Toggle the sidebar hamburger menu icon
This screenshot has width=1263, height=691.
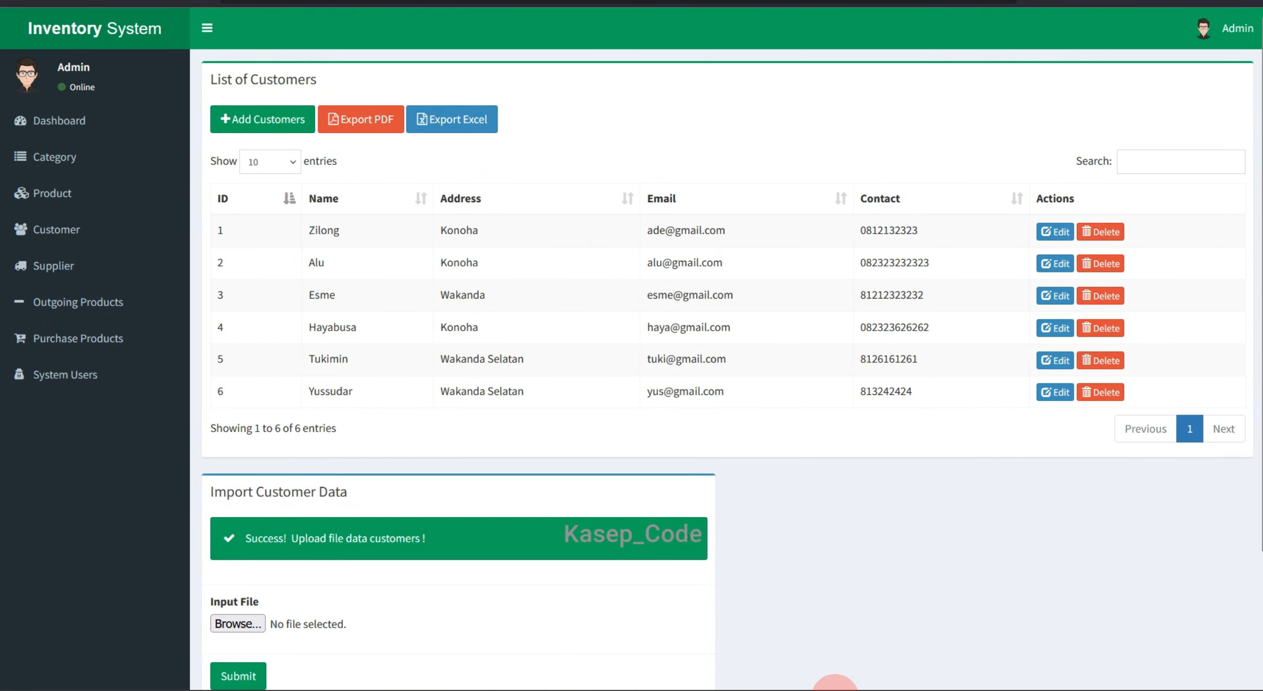[x=207, y=28]
